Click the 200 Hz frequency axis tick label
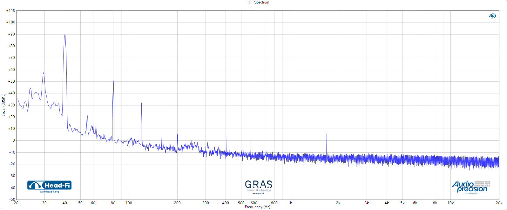Viewport: 507px width, 210px height. tap(177, 203)
